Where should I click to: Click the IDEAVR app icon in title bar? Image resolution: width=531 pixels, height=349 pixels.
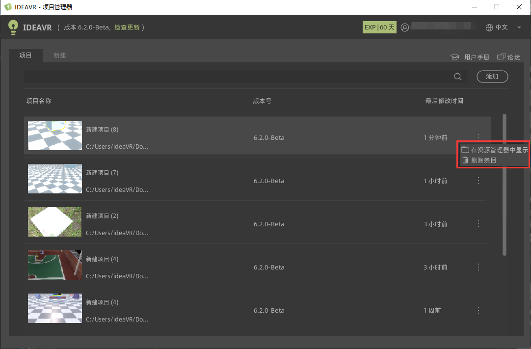(8, 7)
